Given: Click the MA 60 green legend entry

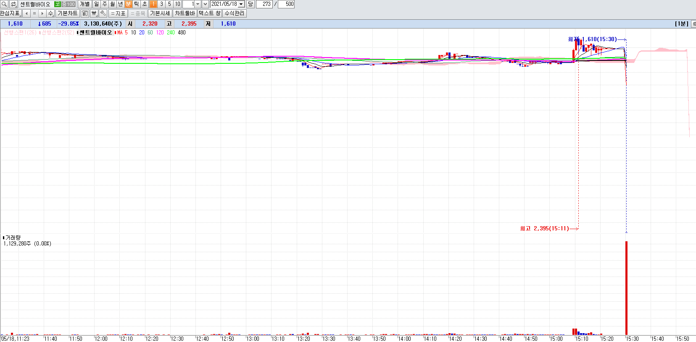Looking at the screenshot, I should pyautogui.click(x=150, y=33).
